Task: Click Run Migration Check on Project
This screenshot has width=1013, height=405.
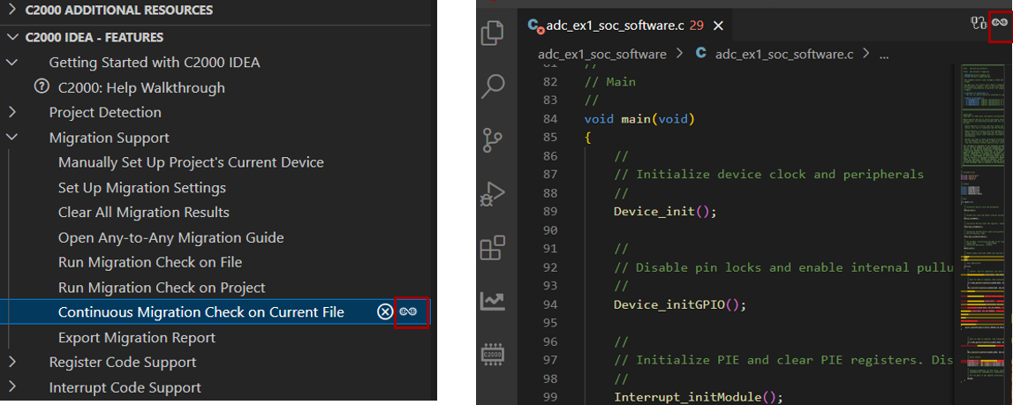Action: point(162,288)
